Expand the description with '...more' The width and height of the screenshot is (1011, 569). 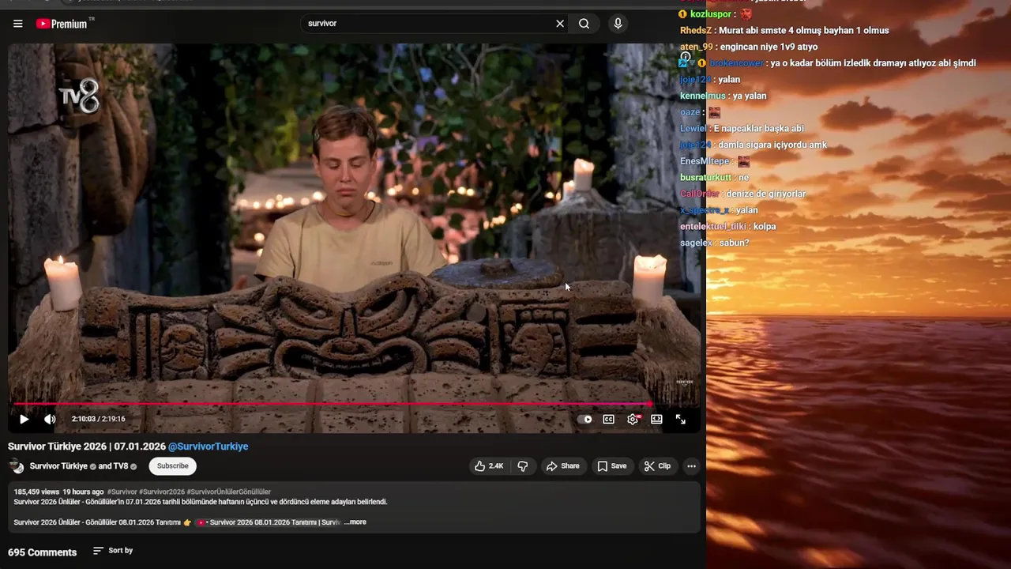pyautogui.click(x=355, y=522)
